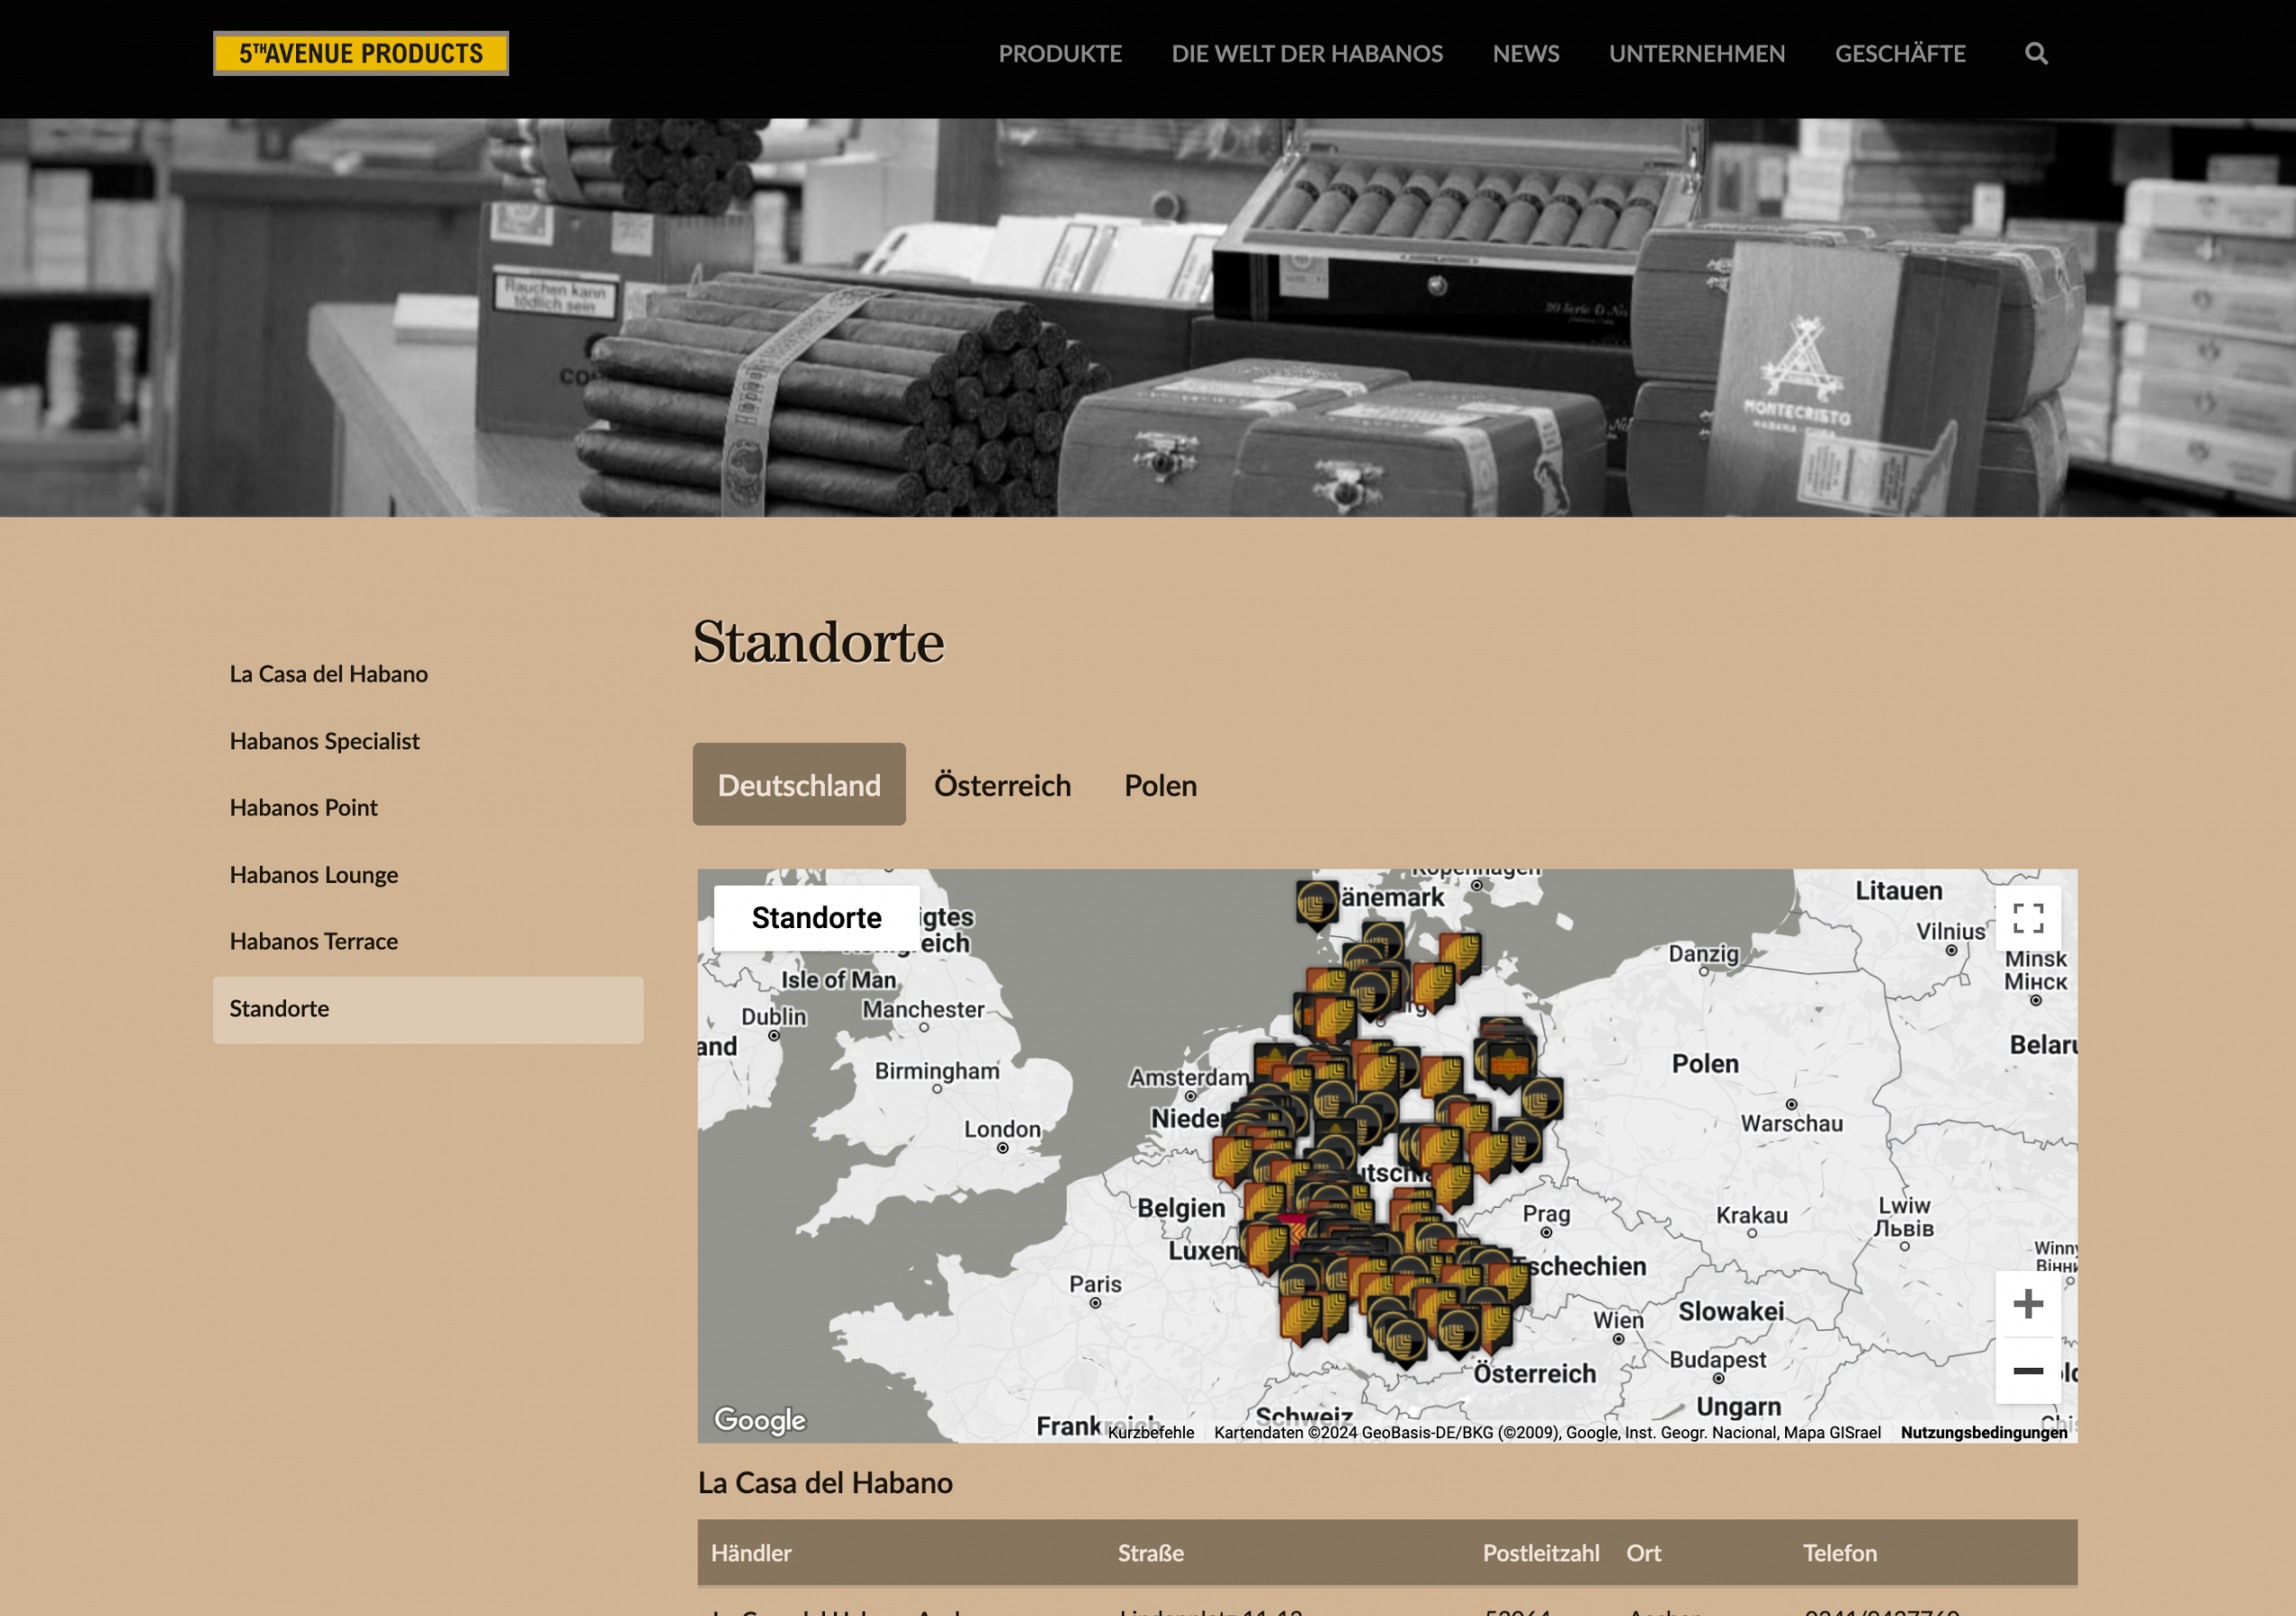Image resolution: width=2296 pixels, height=1616 pixels.
Task: Open the Habanos Lounge sidebar link
Action: pos(313,875)
